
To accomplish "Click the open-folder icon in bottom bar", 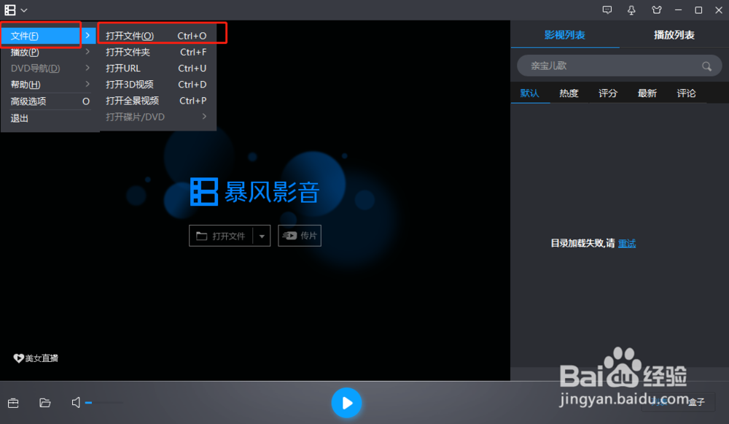I will point(45,403).
